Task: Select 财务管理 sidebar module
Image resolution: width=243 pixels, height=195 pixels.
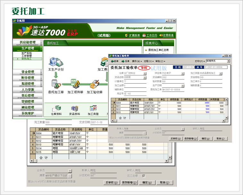Action: tap(28, 78)
